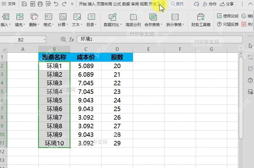Select row 12 header
The width and height of the screenshot is (254, 168).
point(3,152)
